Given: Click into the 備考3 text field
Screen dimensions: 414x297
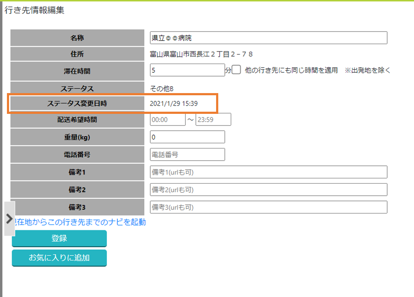Looking at the screenshot, I should tap(268, 207).
